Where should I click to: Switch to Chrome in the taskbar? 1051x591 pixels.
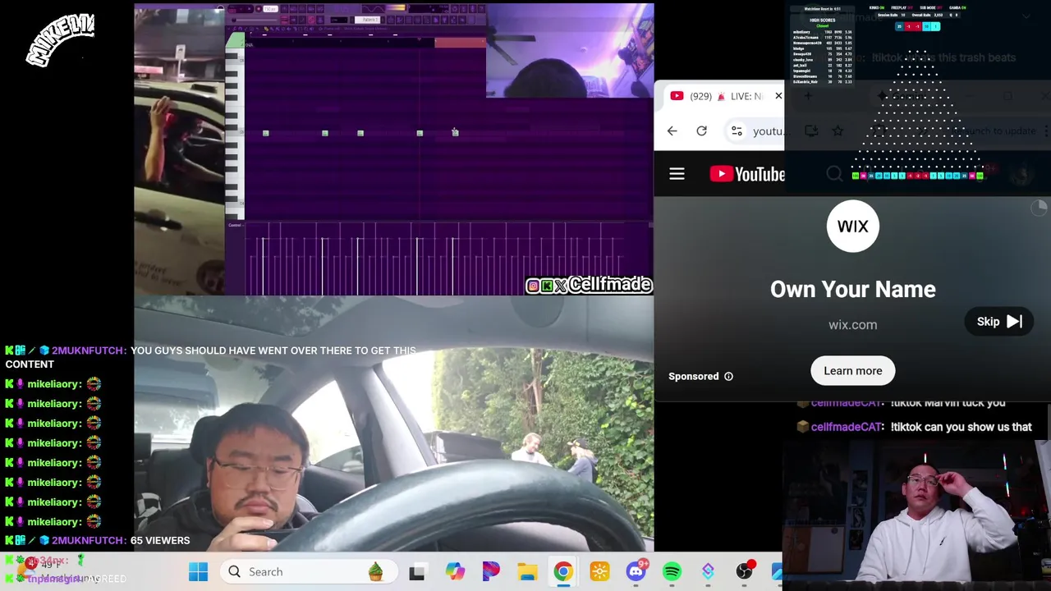(563, 572)
